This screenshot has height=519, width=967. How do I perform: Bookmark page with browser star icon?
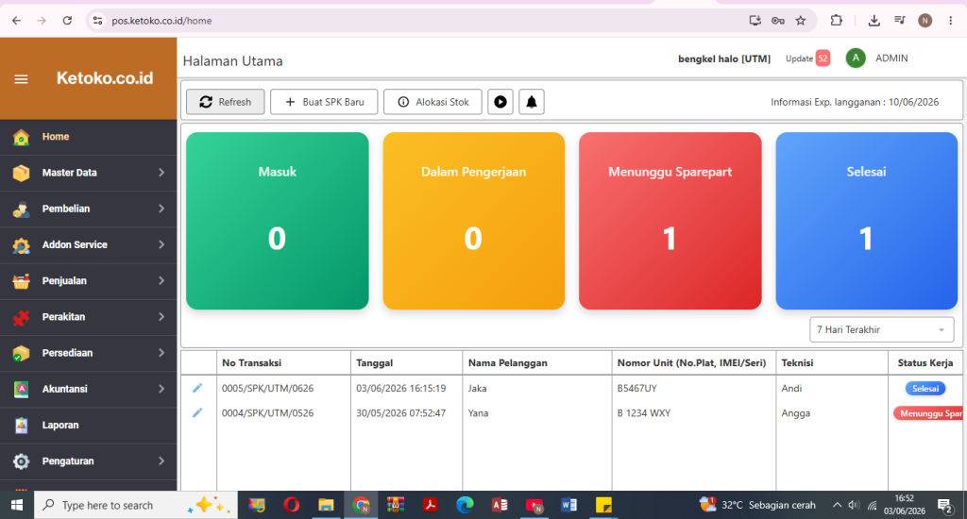pos(801,21)
